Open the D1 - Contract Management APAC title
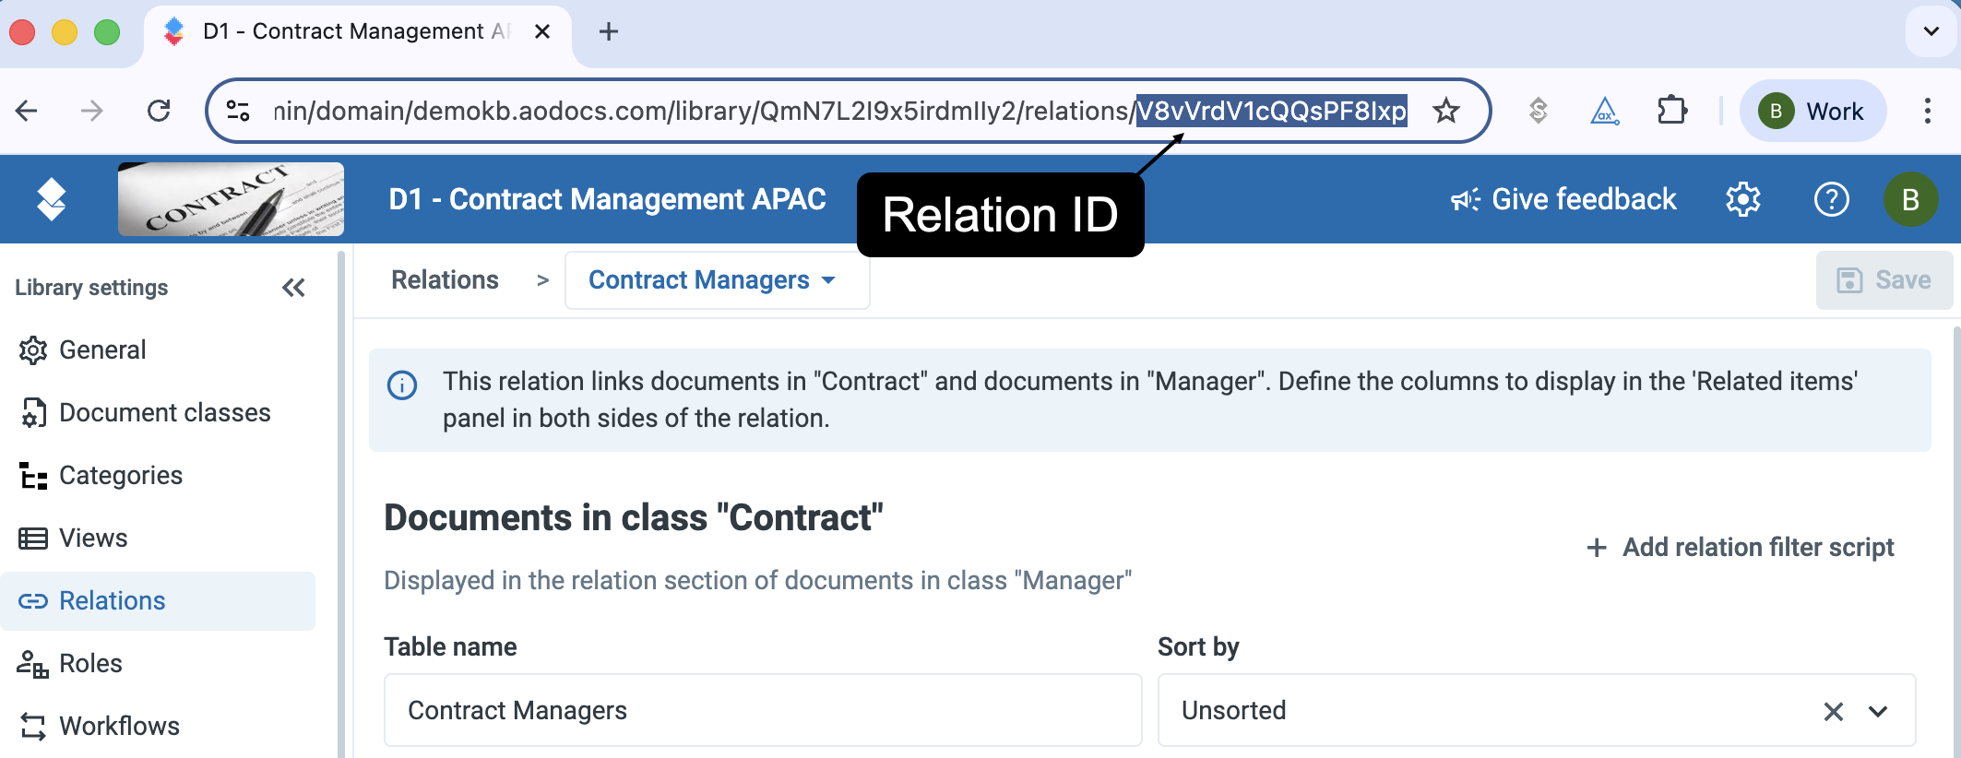1961x758 pixels. [x=607, y=199]
